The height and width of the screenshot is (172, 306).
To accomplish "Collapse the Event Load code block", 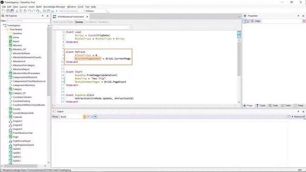I will click(x=65, y=32).
